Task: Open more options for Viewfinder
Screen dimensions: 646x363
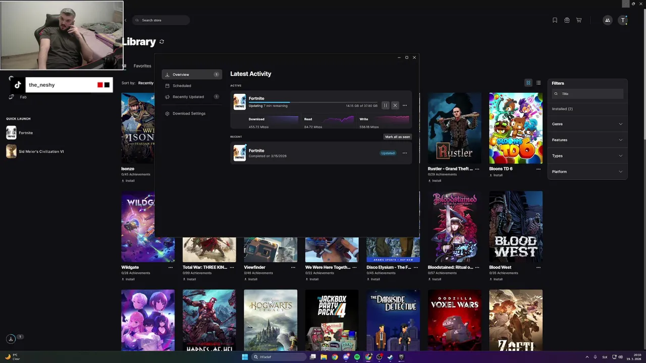Action: (x=293, y=267)
